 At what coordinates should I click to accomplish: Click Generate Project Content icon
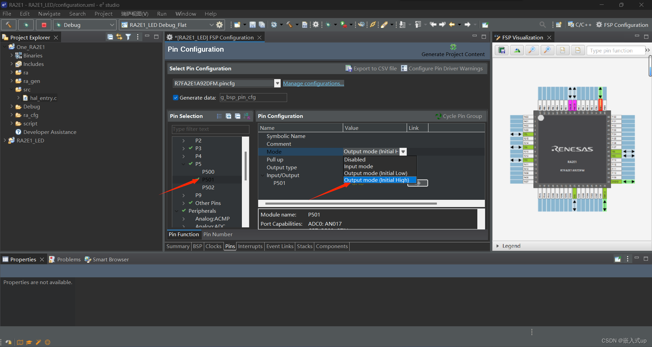coord(453,47)
